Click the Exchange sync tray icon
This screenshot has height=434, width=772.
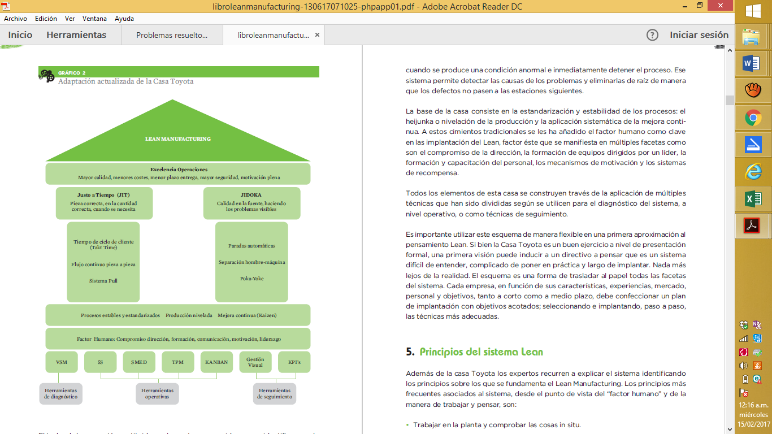coord(757,338)
